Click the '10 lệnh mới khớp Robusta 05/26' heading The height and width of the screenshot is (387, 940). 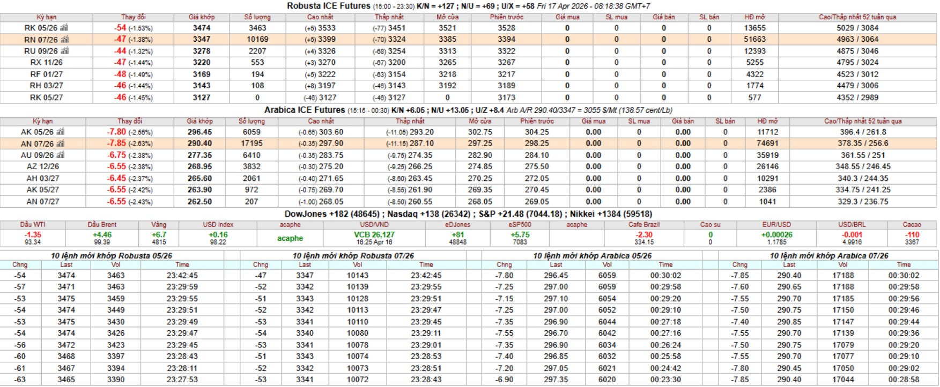pyautogui.click(x=112, y=255)
